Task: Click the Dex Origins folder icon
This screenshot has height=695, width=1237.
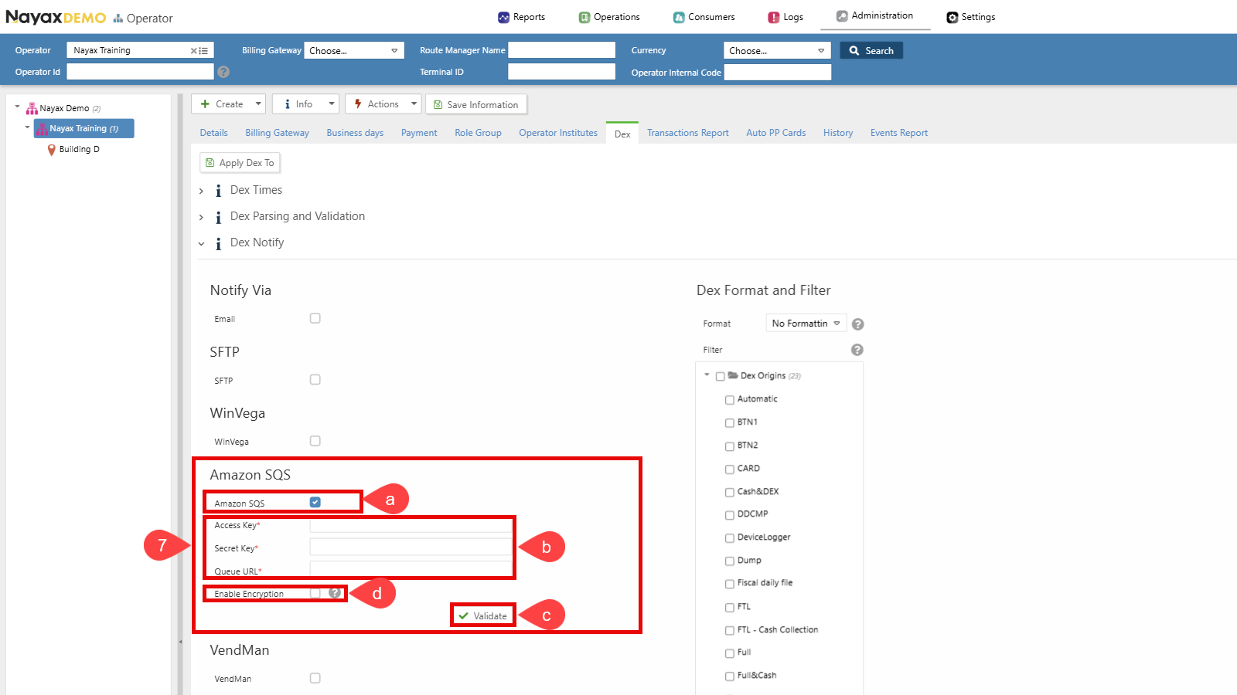Action: [x=733, y=375]
